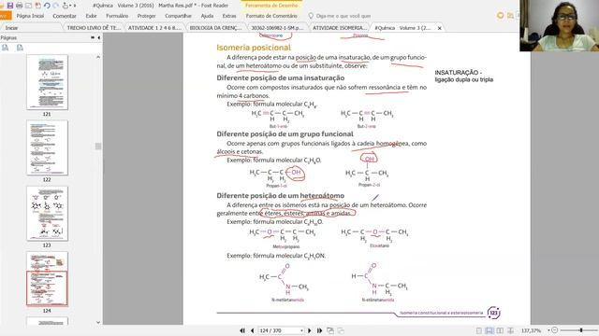Select continuous page view mode icon
The width and height of the screenshot is (599, 336).
489,330
